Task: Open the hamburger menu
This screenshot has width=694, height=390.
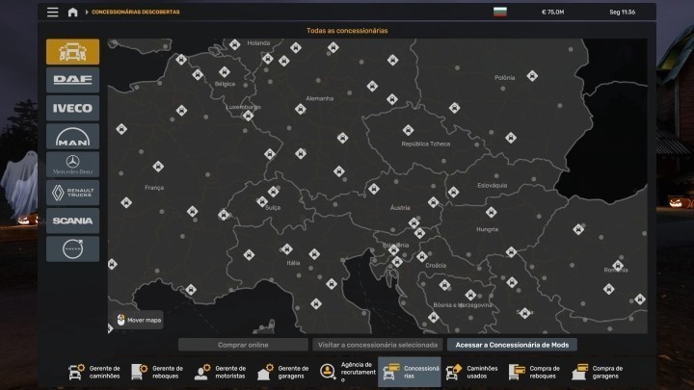Action: click(x=53, y=12)
